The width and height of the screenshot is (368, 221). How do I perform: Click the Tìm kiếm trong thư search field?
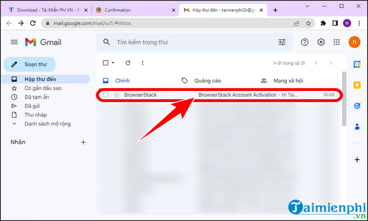coord(195,42)
